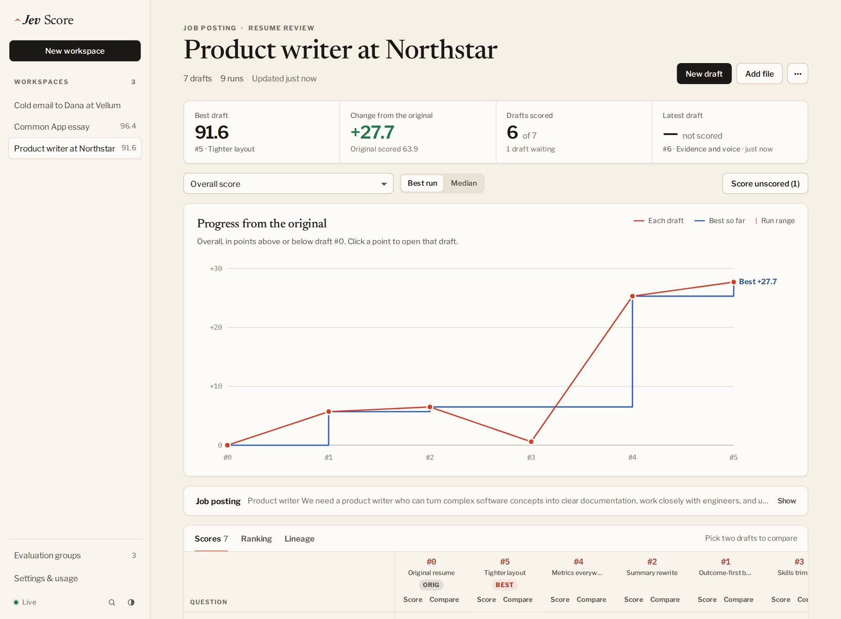Click the draft #1 point on chart
The height and width of the screenshot is (619, 841).
pos(329,411)
